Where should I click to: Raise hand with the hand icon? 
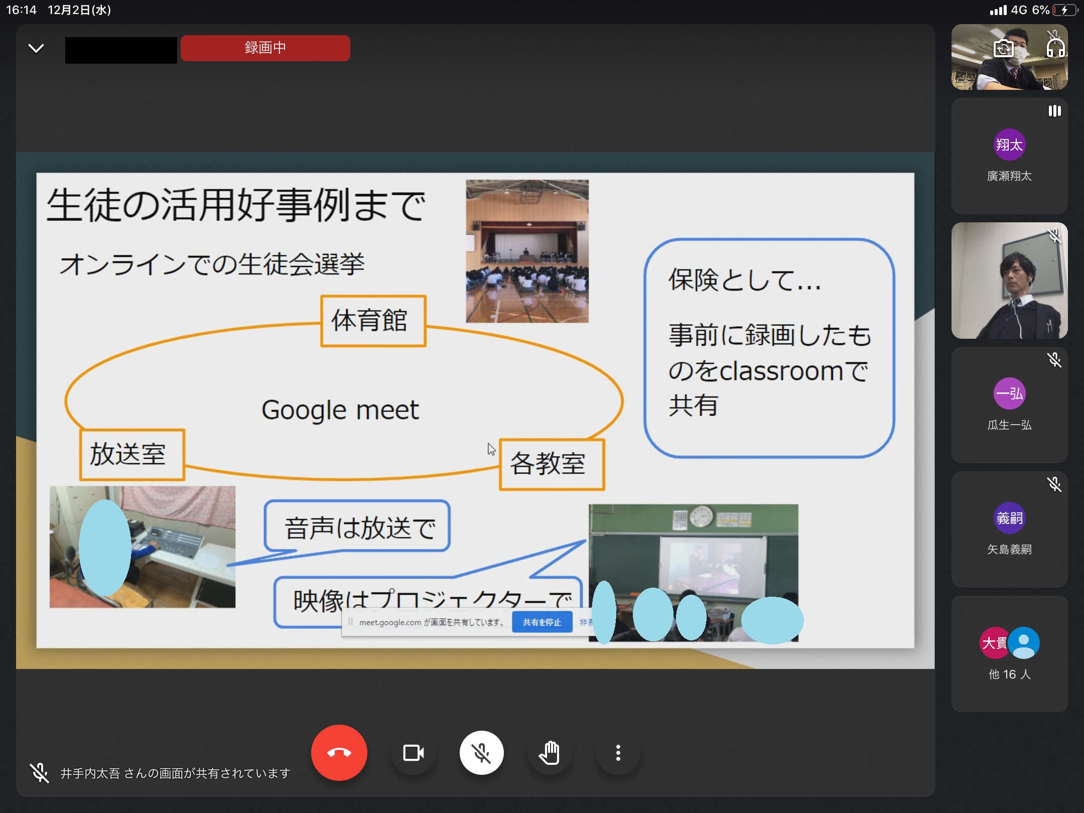coord(550,753)
